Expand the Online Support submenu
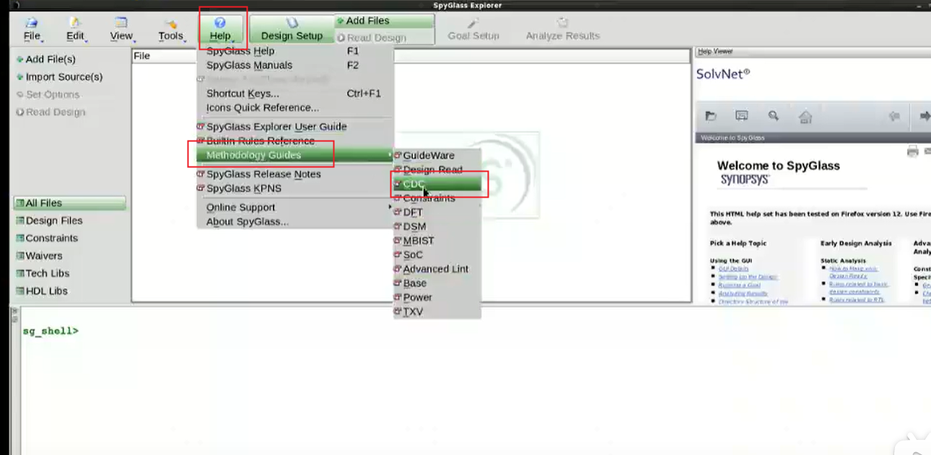Screen dimensions: 931x455 pyautogui.click(x=294, y=207)
